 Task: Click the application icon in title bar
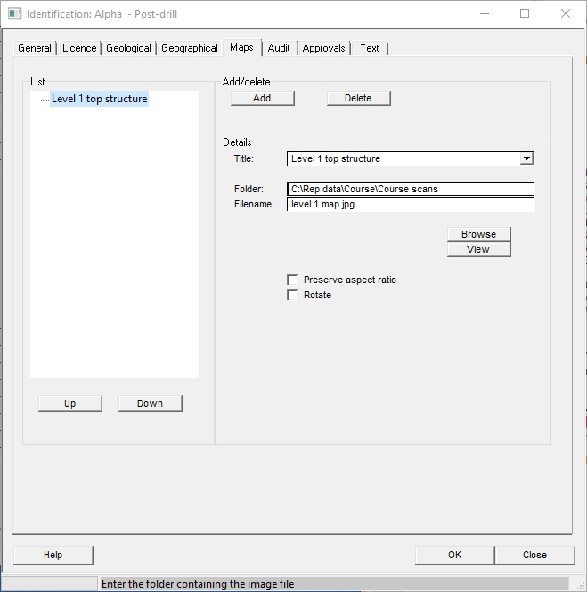pyautogui.click(x=14, y=14)
